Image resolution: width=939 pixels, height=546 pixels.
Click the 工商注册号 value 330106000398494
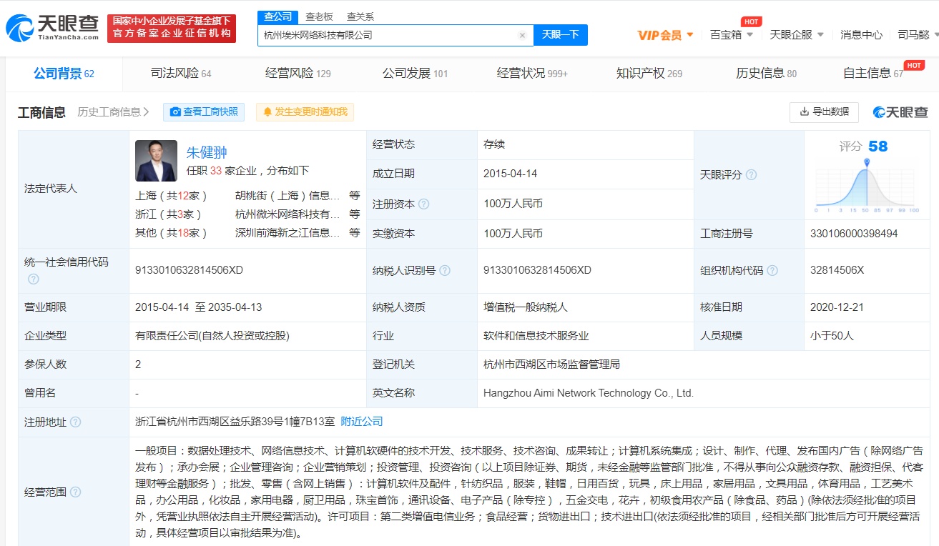pos(854,234)
